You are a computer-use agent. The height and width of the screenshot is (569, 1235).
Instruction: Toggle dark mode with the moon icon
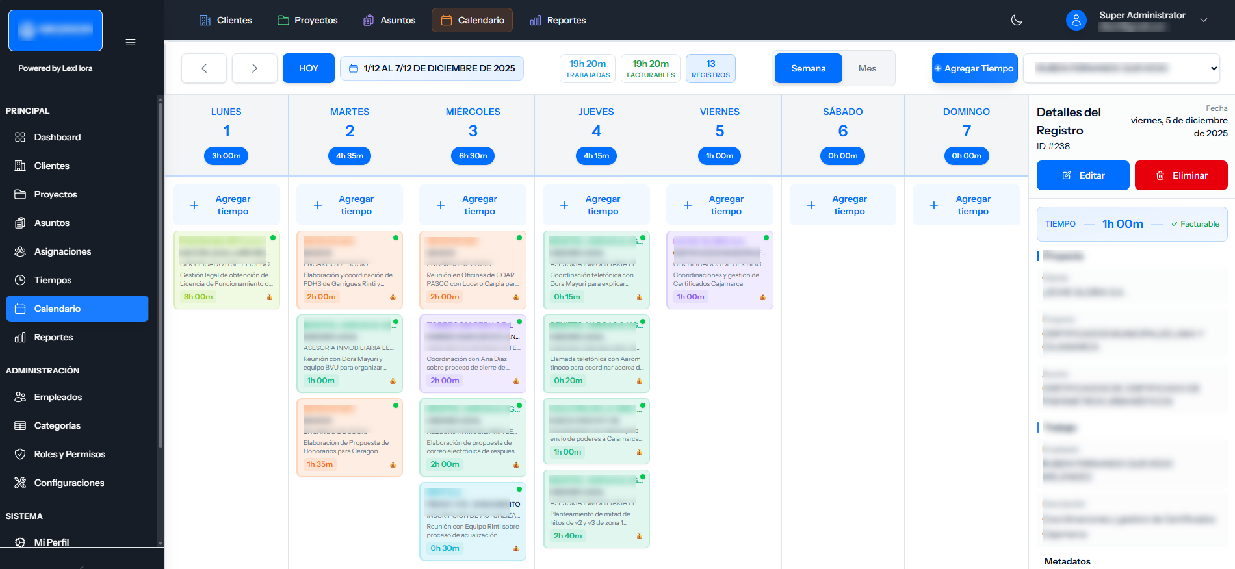point(1017,20)
